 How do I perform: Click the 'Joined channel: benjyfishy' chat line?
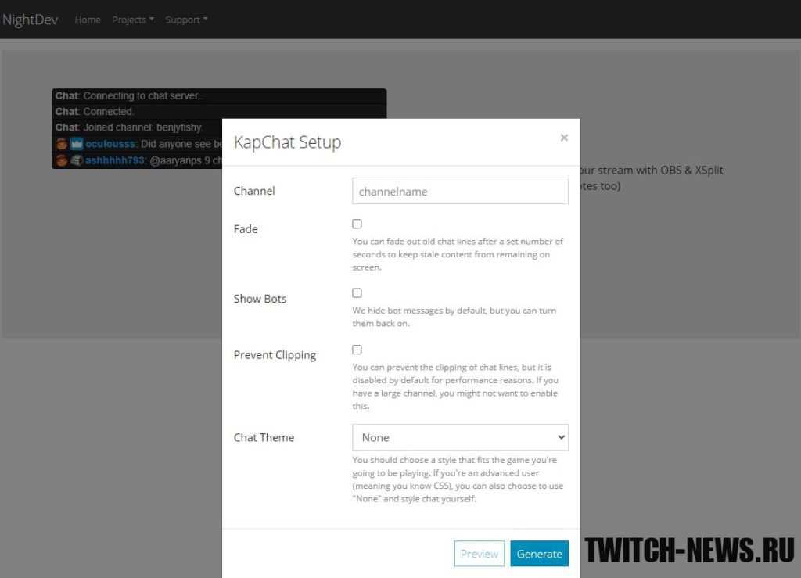[x=129, y=127]
